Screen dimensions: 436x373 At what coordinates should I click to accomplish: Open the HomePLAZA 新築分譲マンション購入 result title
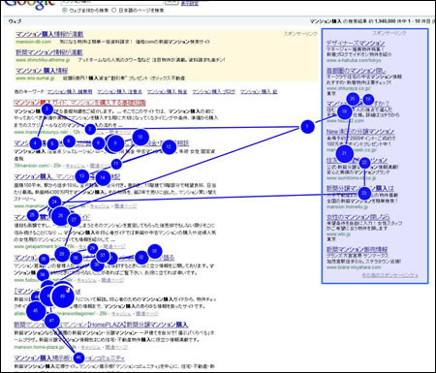point(101,325)
